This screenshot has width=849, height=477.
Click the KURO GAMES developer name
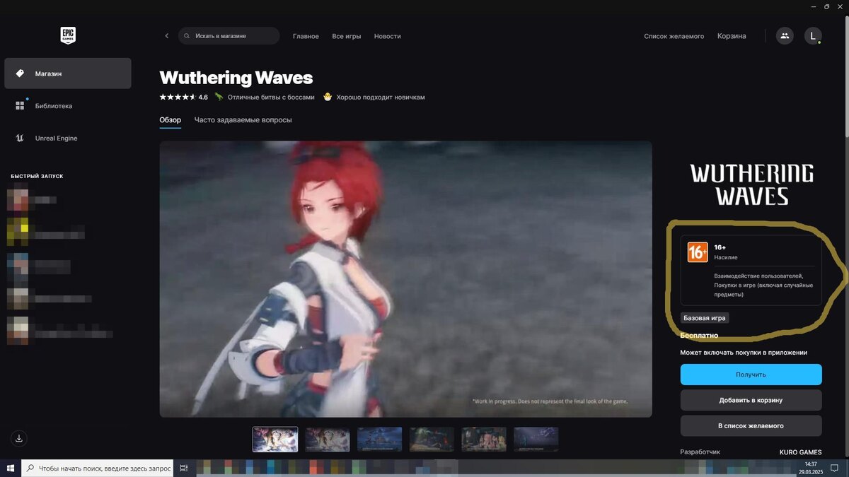click(x=801, y=452)
